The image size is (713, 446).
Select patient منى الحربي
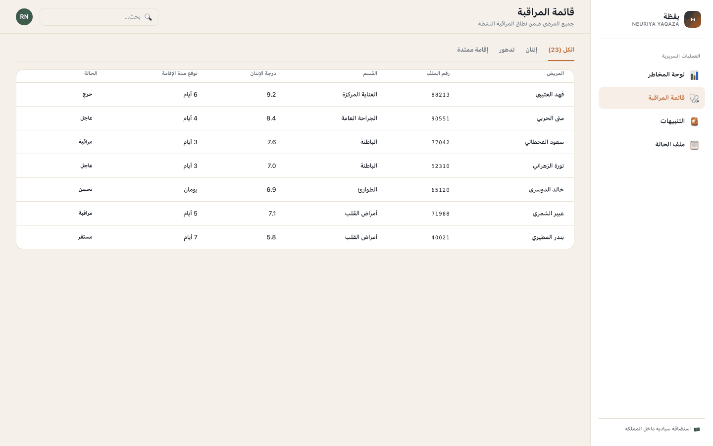coord(550,118)
